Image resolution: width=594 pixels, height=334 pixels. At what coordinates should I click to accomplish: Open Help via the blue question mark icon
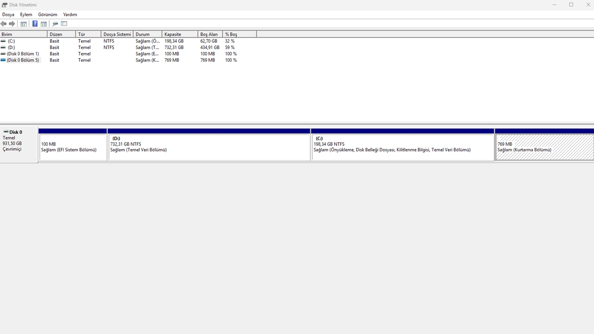click(35, 24)
